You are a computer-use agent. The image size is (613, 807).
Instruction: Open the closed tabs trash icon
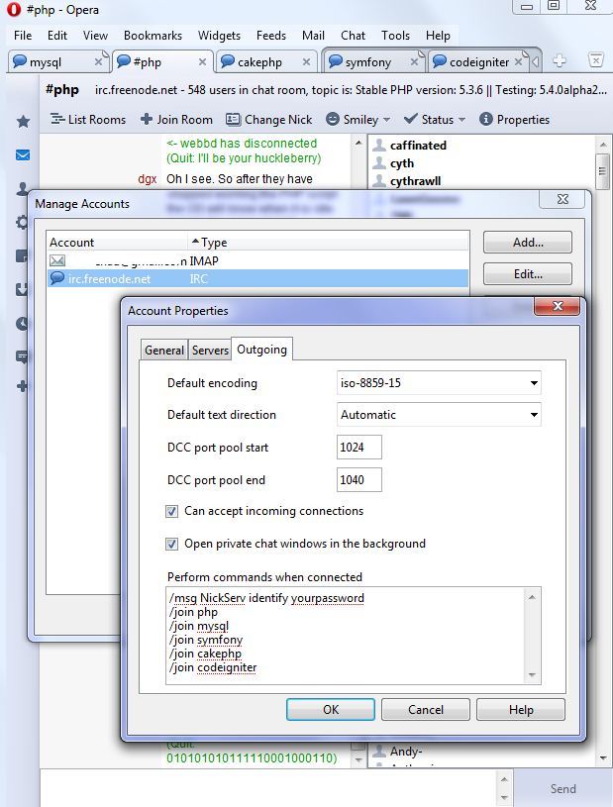[595, 60]
